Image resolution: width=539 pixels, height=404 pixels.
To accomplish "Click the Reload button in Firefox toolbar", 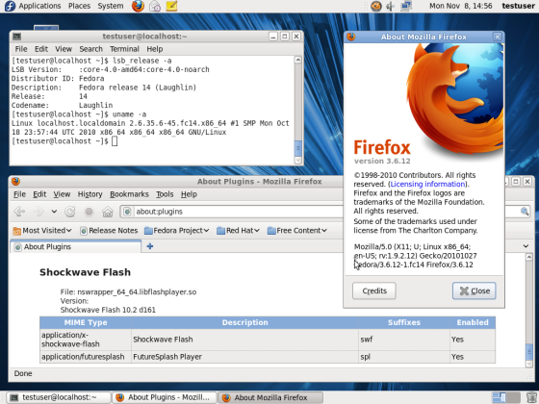I will tap(70, 212).
